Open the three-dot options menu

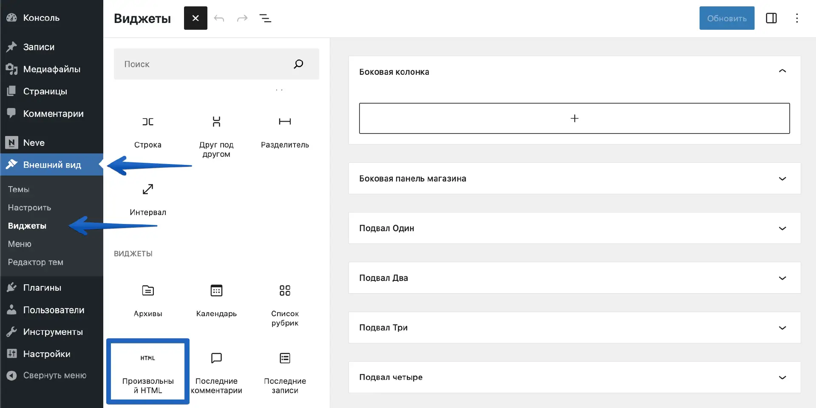point(797,18)
